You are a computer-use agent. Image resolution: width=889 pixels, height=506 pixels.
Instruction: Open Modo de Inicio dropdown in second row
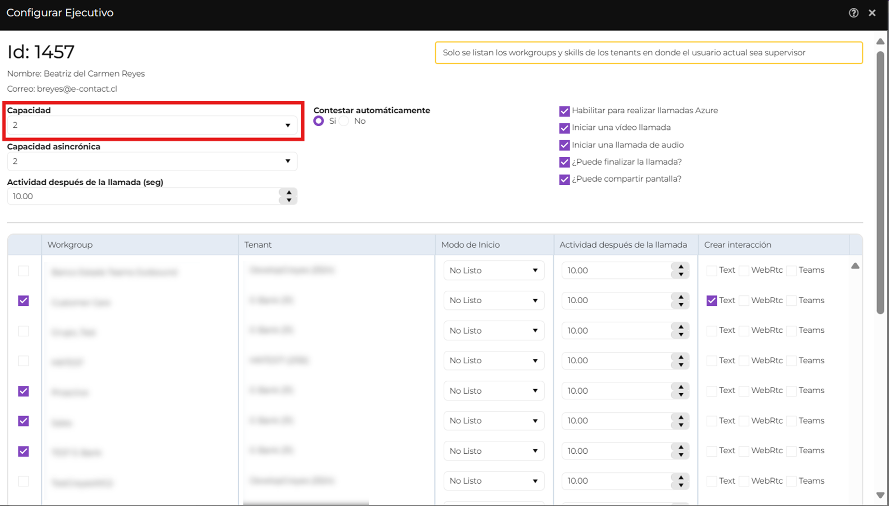(494, 301)
